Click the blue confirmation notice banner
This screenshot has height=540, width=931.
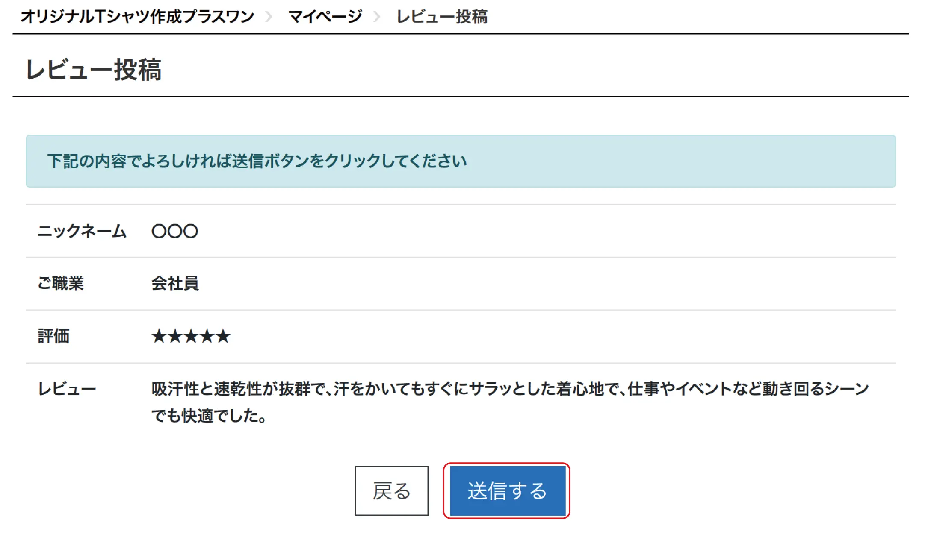(x=461, y=161)
